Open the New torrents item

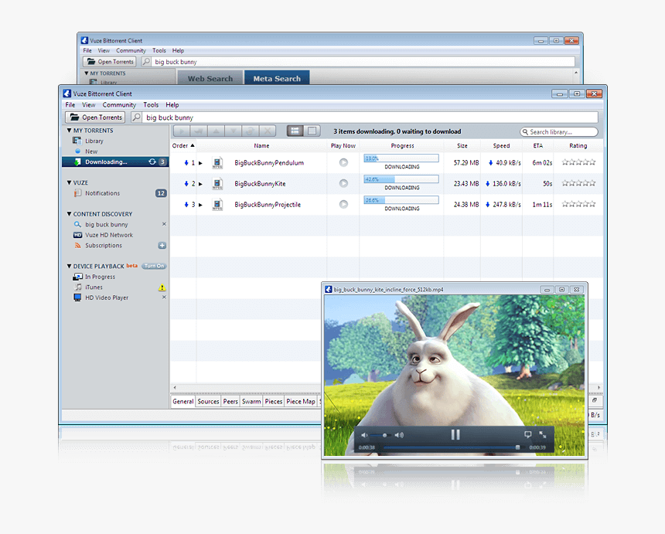(90, 151)
